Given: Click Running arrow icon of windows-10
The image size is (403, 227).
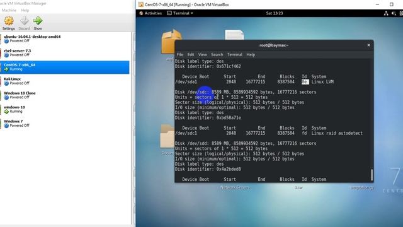Looking at the screenshot, I should point(6,112).
